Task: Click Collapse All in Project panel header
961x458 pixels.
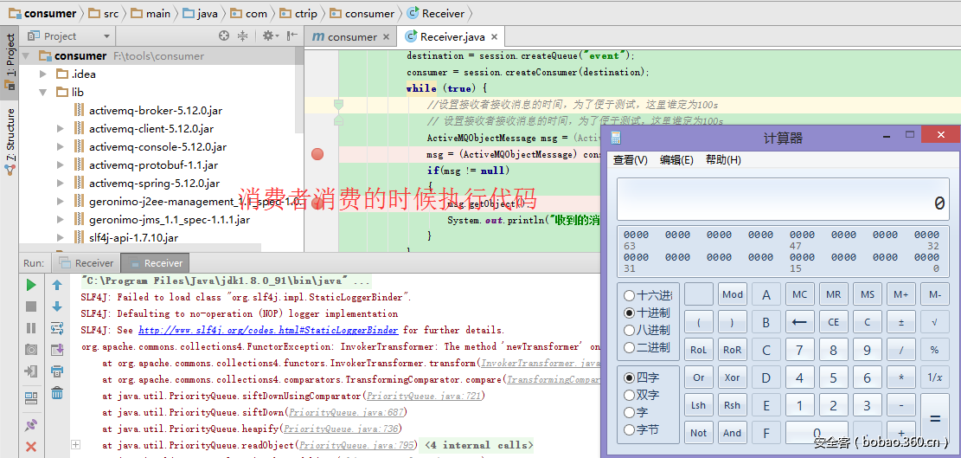Action: [x=243, y=36]
